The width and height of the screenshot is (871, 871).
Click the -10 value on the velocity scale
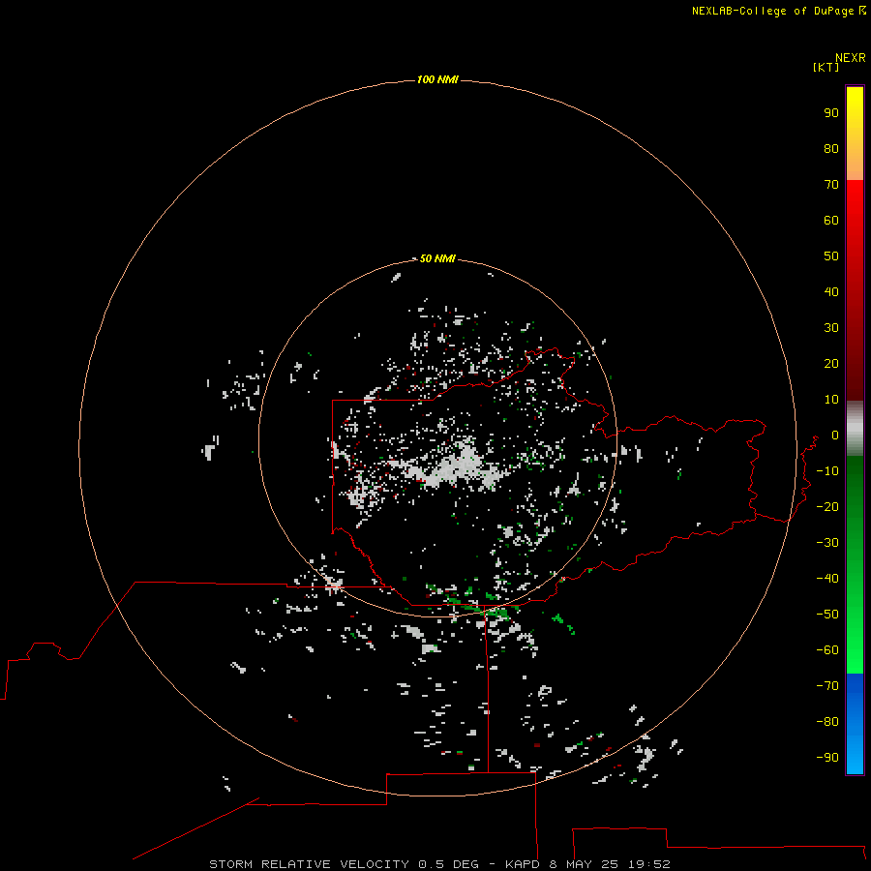tap(827, 471)
